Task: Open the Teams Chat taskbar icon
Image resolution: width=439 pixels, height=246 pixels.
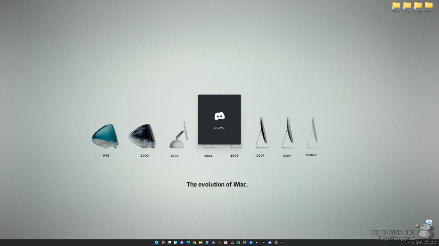Action: point(182,242)
